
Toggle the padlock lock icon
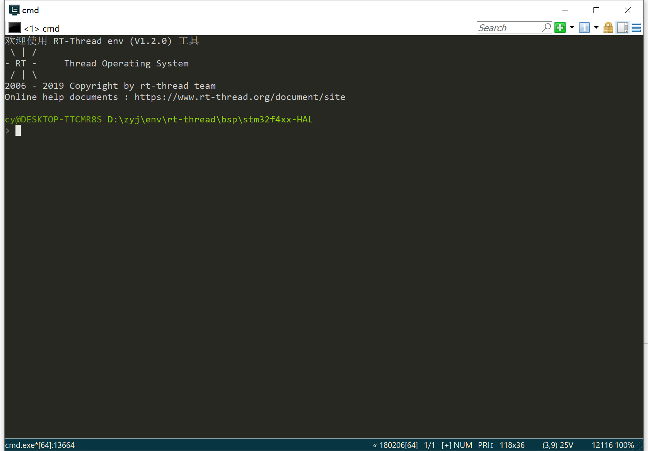point(608,28)
